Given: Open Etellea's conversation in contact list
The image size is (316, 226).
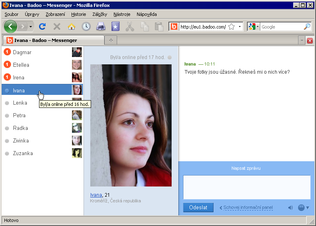Looking at the screenshot, I should pos(42,65).
